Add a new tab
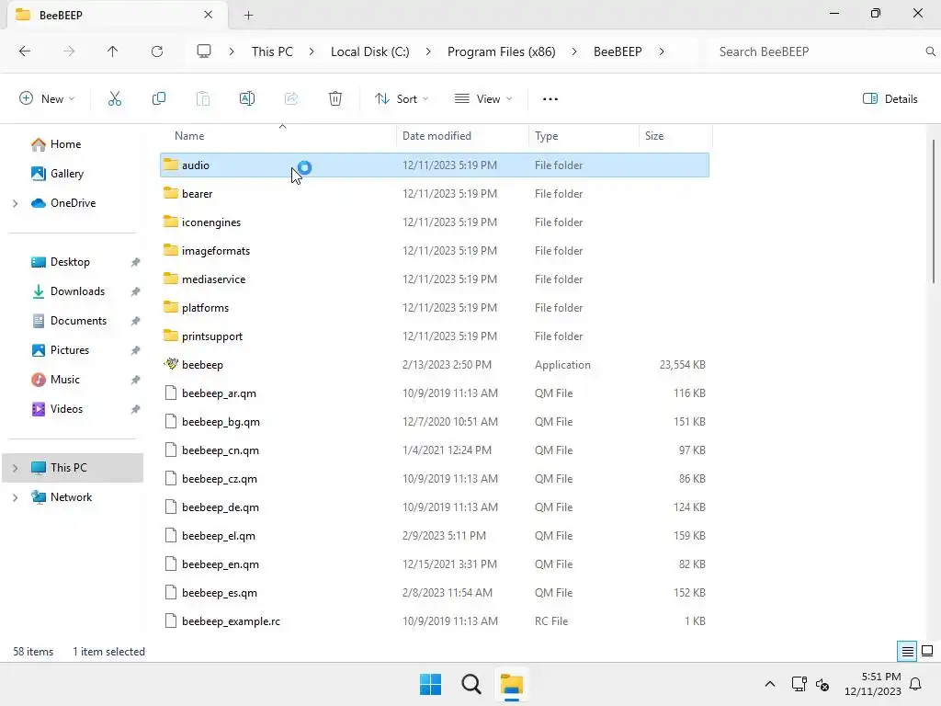Viewport: 941px width, 706px height. [248, 15]
